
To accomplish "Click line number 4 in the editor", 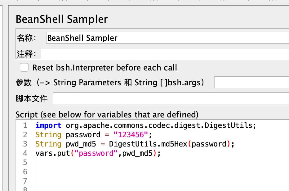I will click(x=25, y=153).
